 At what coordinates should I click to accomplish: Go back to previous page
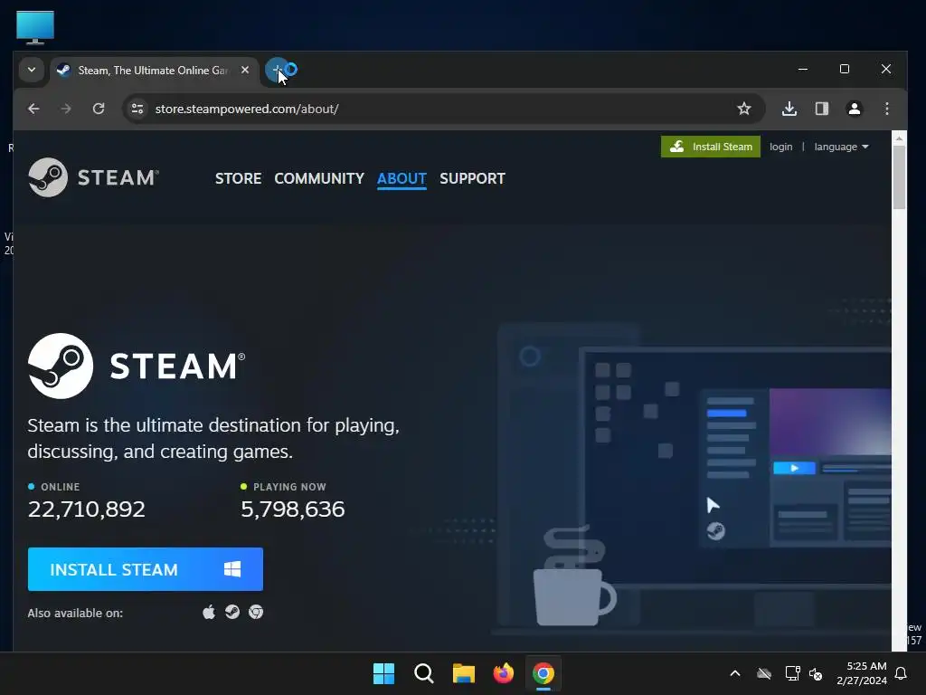pyautogui.click(x=33, y=109)
